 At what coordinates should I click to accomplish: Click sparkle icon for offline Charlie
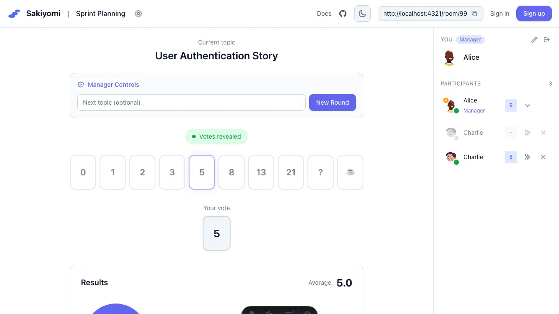tap(528, 133)
